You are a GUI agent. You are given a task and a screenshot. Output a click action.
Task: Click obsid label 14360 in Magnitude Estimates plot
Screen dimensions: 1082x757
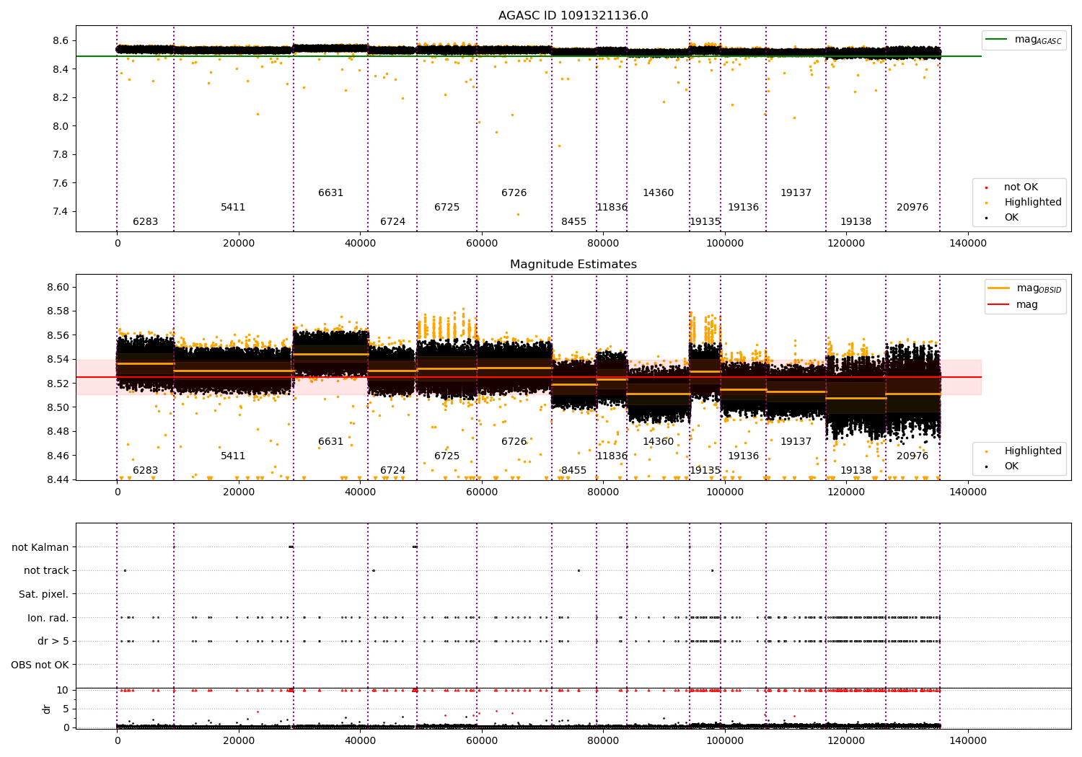658,442
